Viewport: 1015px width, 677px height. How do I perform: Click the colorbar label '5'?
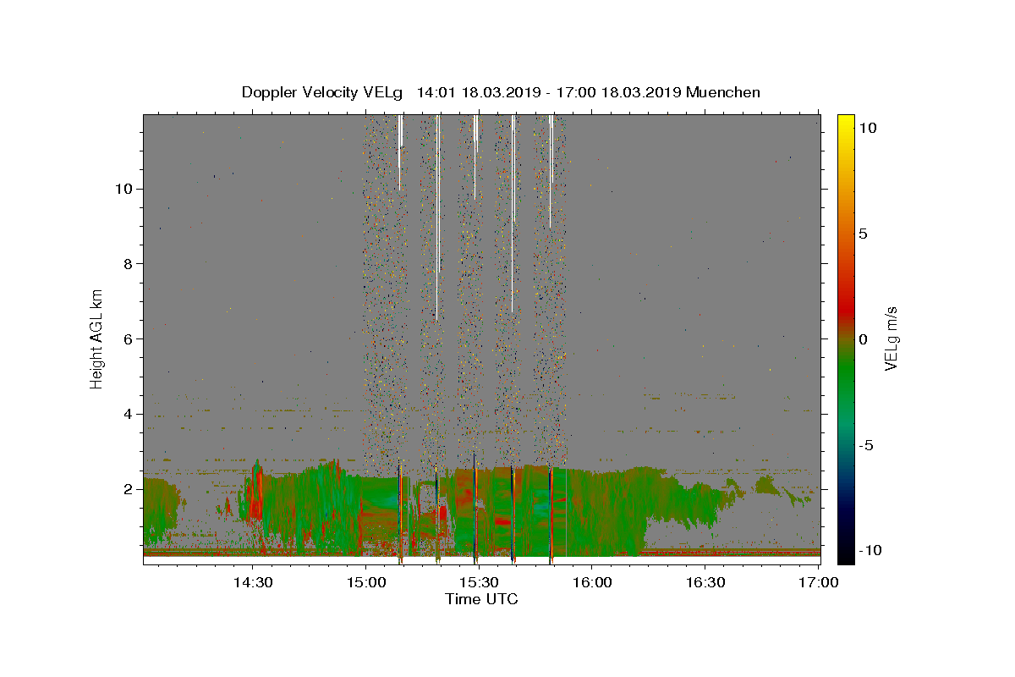coord(863,234)
